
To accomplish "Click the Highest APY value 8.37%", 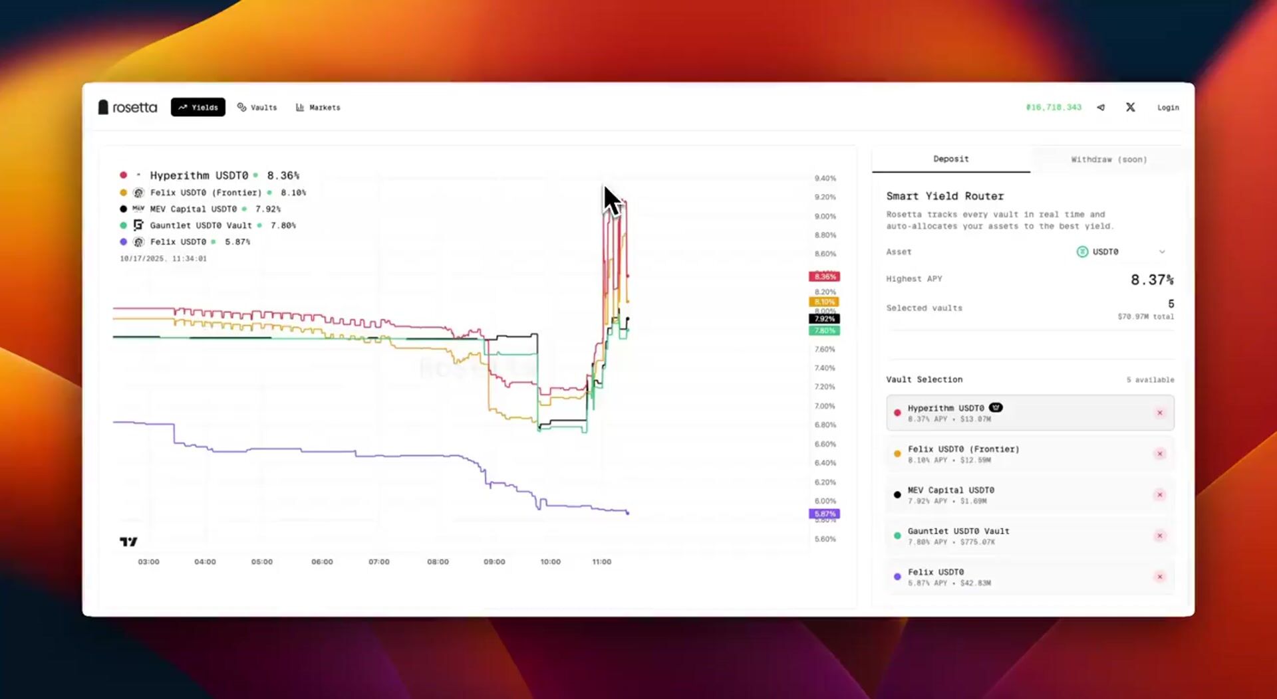I will [x=1152, y=280].
